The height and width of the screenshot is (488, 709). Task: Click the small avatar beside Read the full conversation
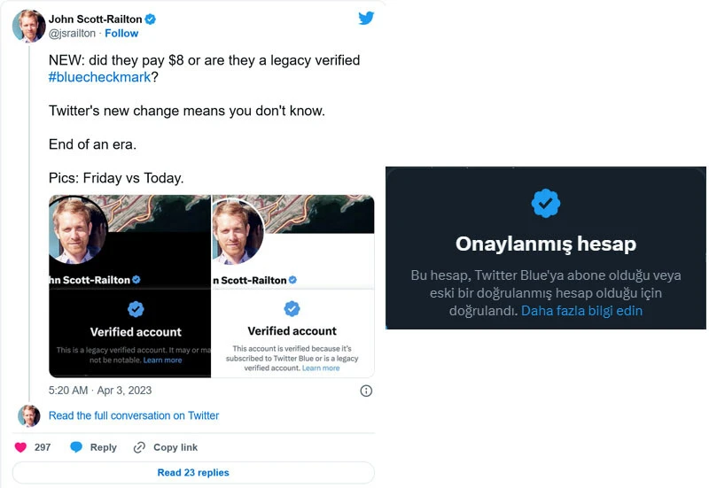click(x=29, y=415)
